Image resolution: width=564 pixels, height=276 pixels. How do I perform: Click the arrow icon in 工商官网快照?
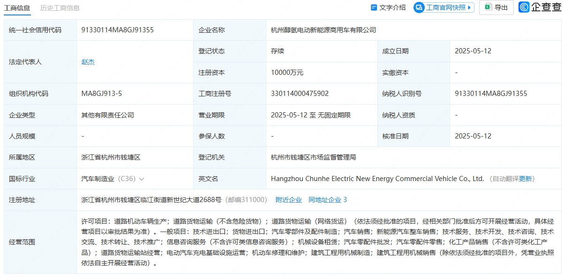click(x=470, y=7)
